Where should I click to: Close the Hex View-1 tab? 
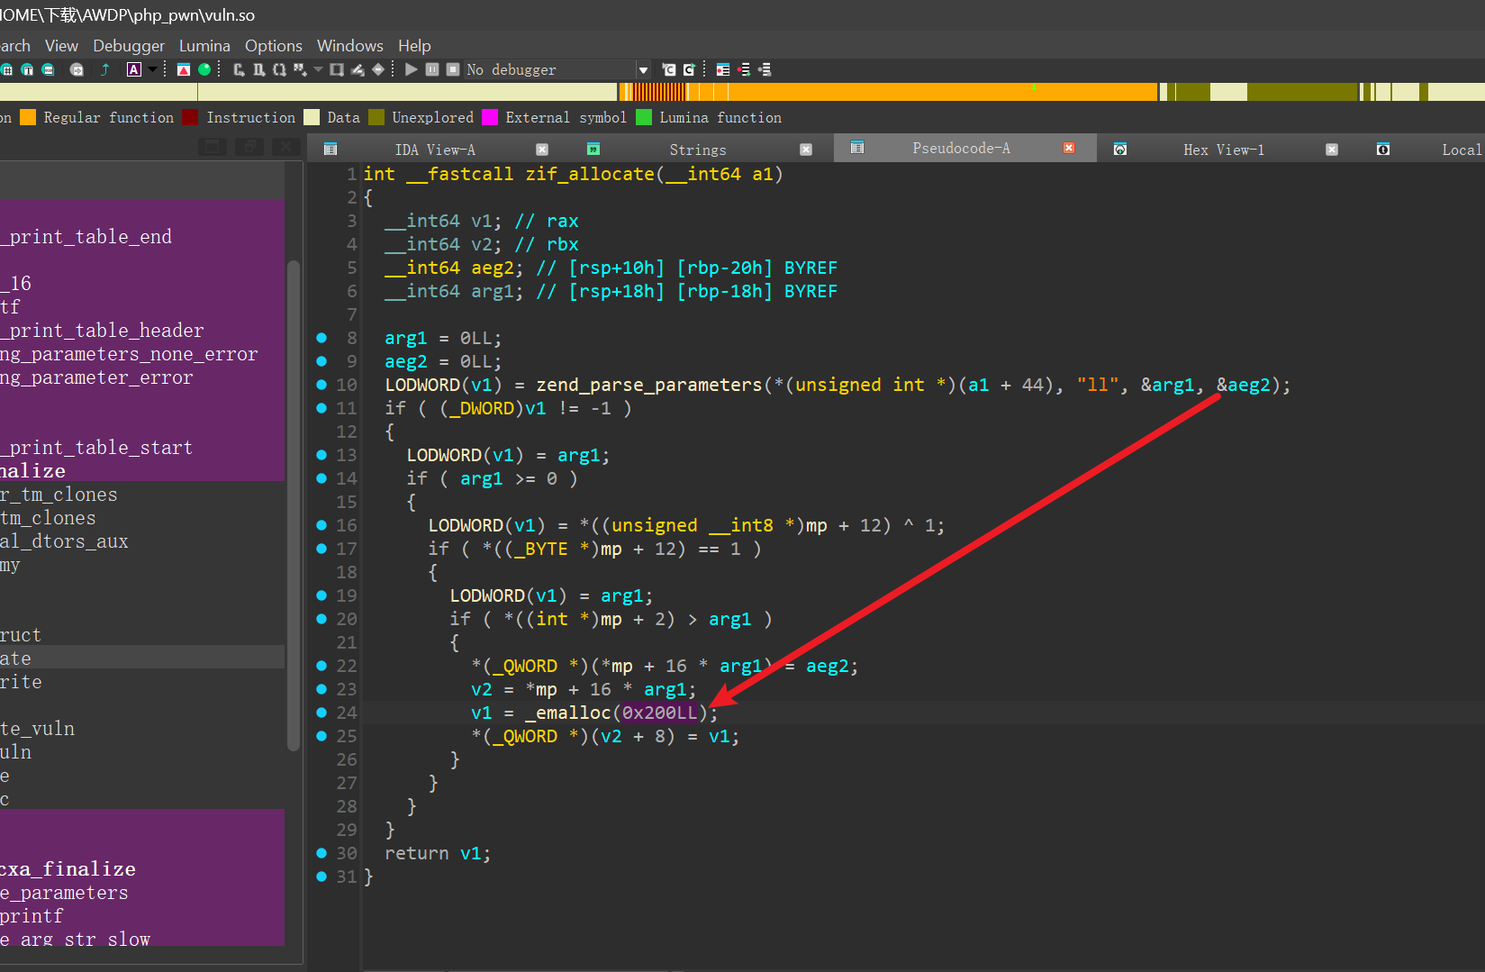(1332, 150)
